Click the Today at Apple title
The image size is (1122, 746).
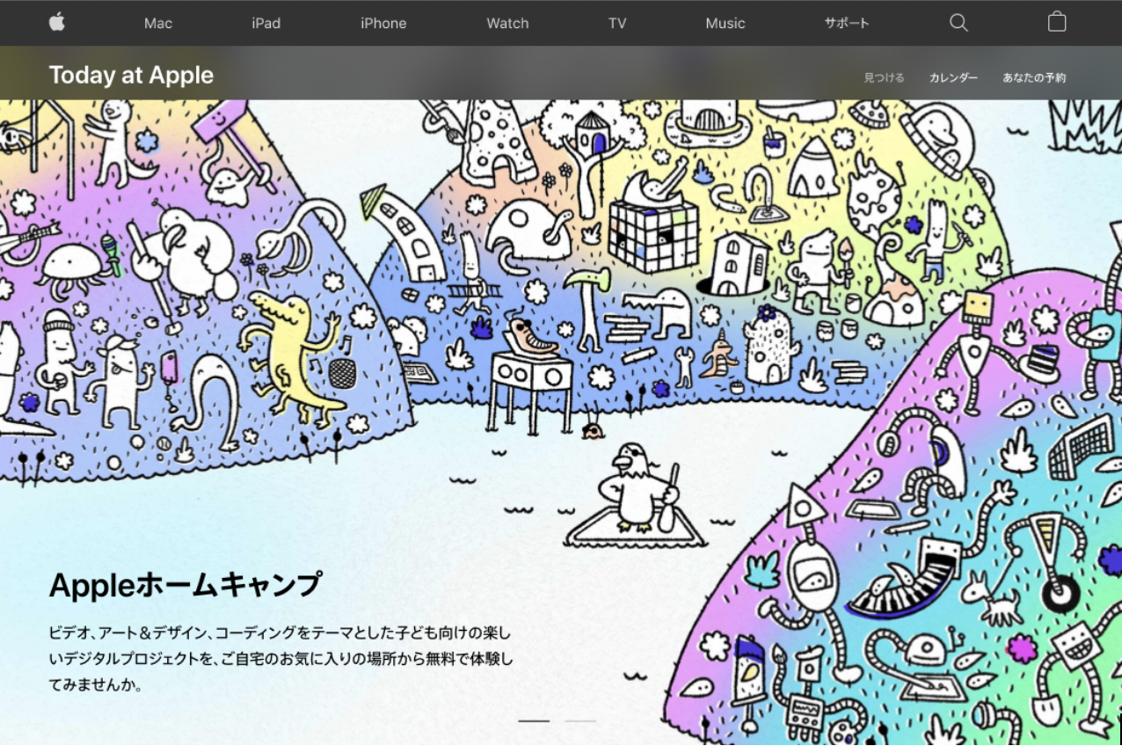[x=131, y=76]
